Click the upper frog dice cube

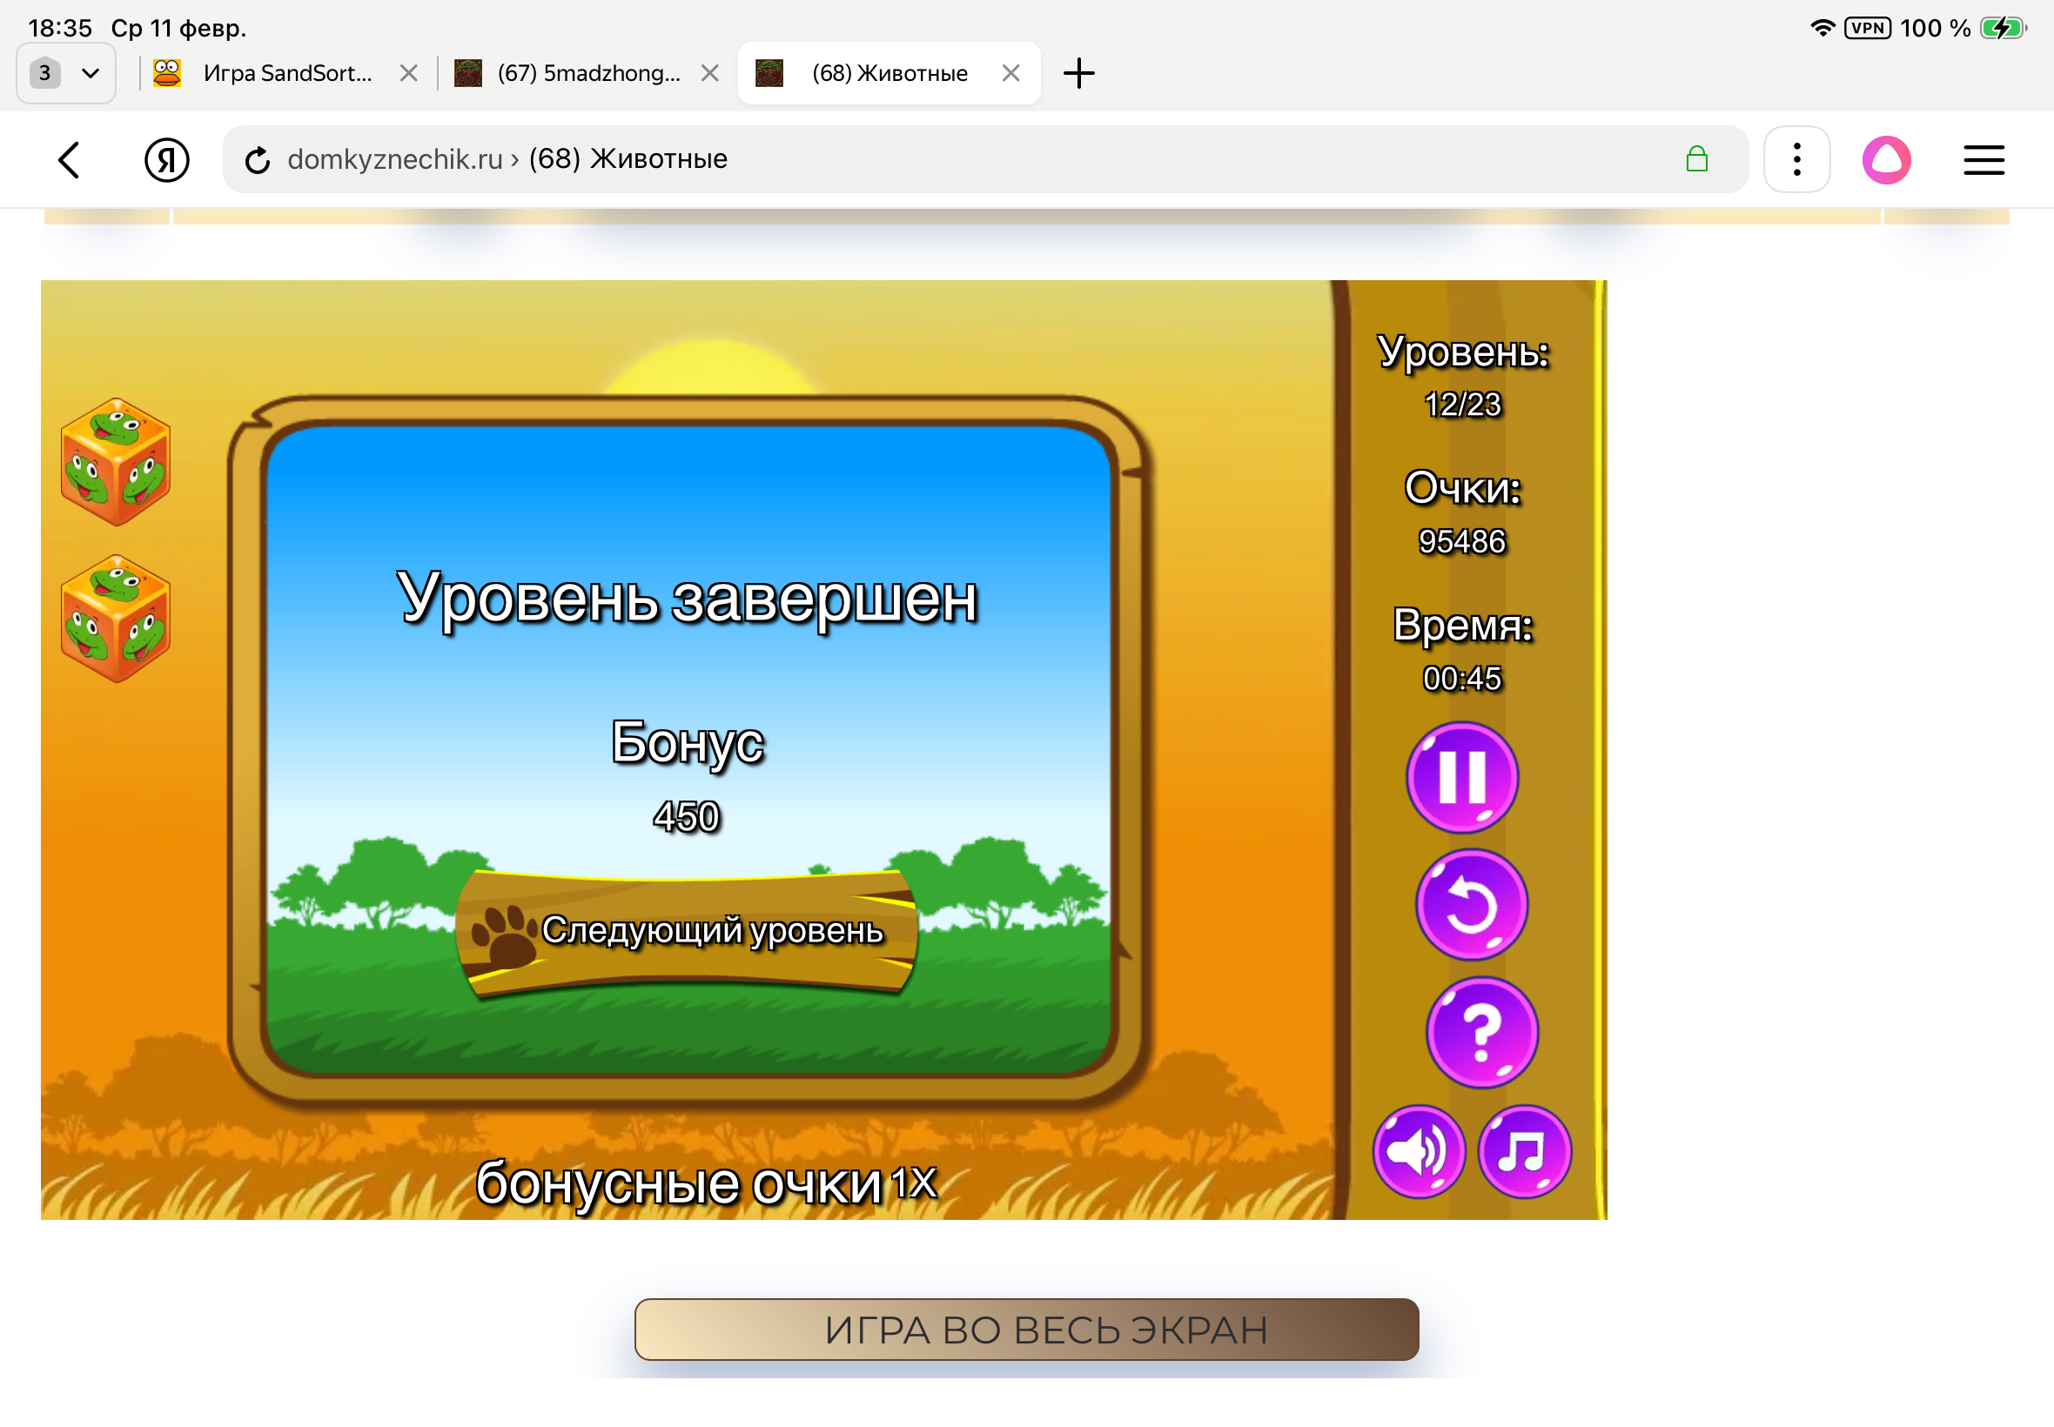point(115,461)
